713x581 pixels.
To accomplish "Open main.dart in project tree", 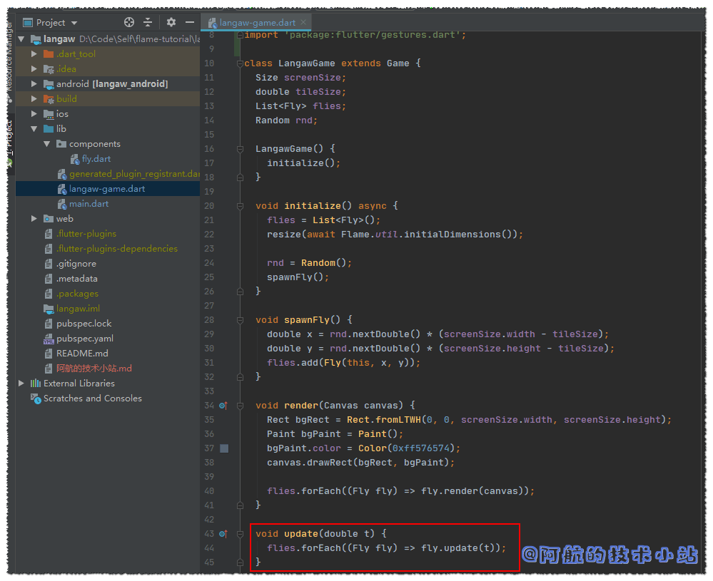I will pyautogui.click(x=89, y=204).
